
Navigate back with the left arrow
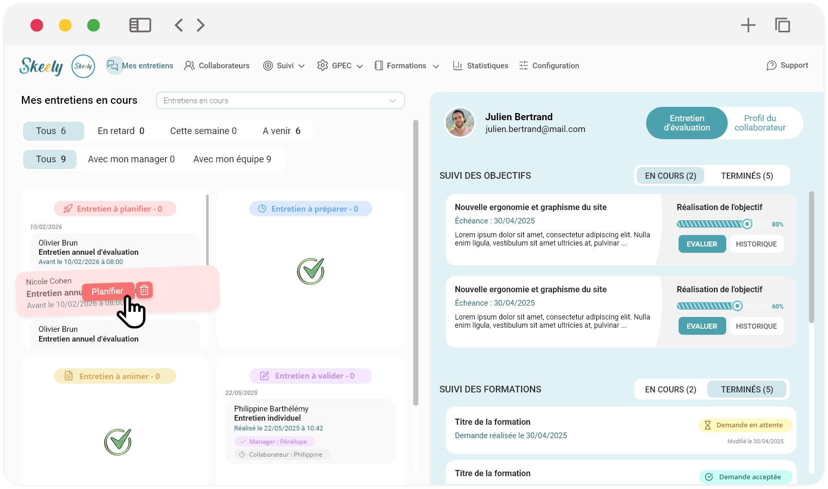point(179,25)
